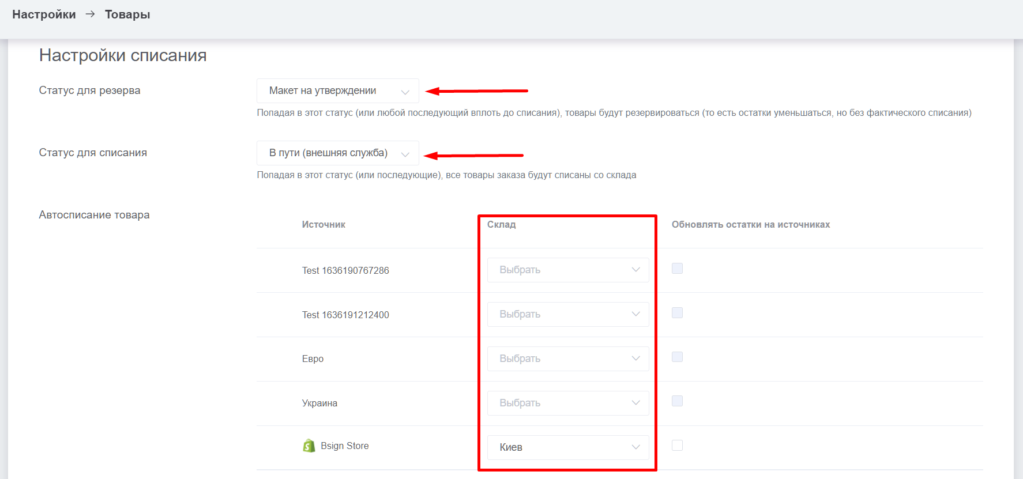Select the 'Евро' source name
Screen dimensions: 1023x479
pos(313,359)
